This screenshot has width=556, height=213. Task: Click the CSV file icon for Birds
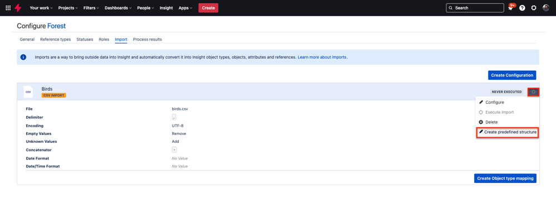pyautogui.click(x=28, y=91)
